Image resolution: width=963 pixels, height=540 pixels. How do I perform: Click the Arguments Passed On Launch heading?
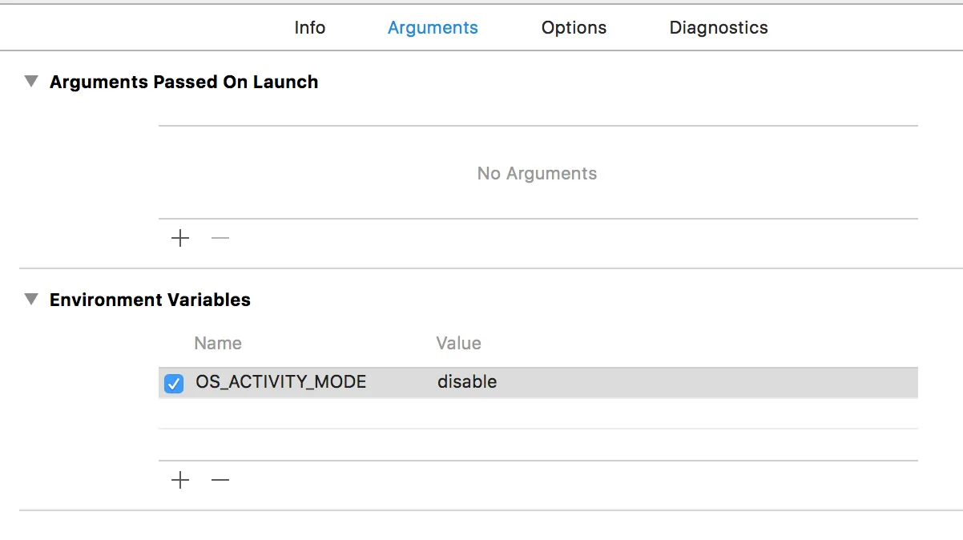(183, 82)
